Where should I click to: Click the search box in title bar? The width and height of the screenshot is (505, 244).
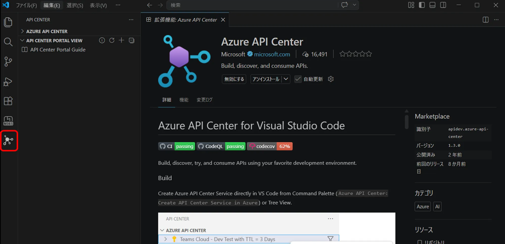tap(252, 5)
